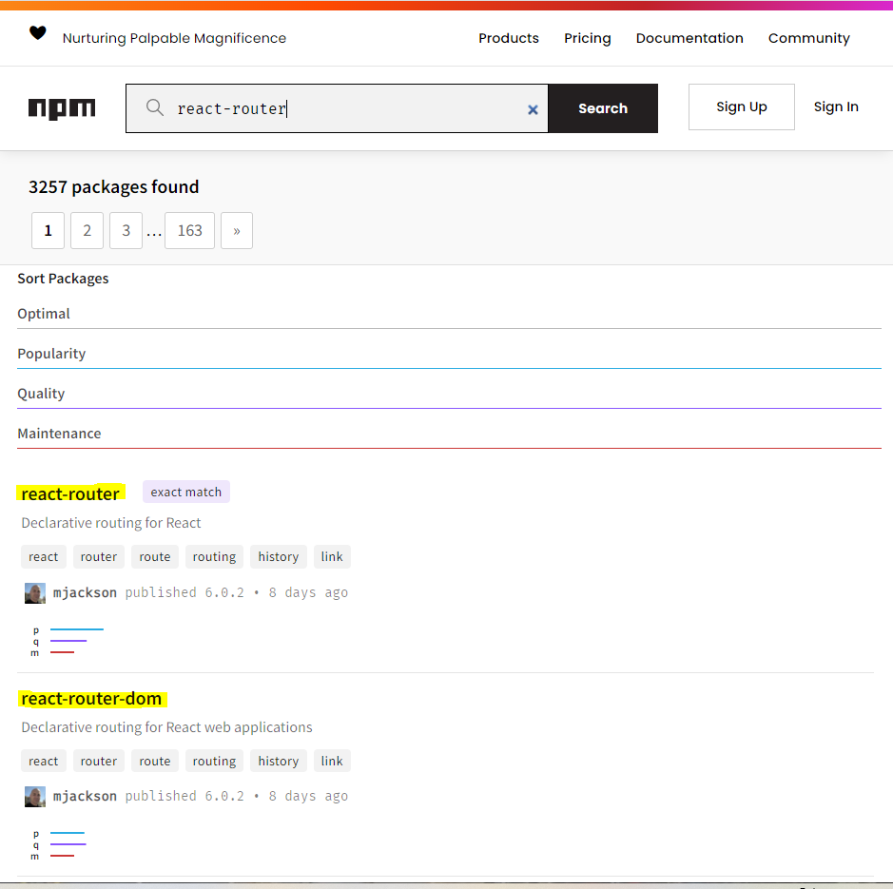Click react tag under react-router-dom
The image size is (893, 889).
[x=44, y=761]
